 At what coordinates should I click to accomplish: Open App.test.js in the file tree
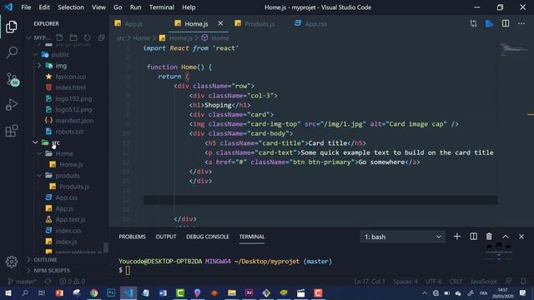tap(70, 219)
